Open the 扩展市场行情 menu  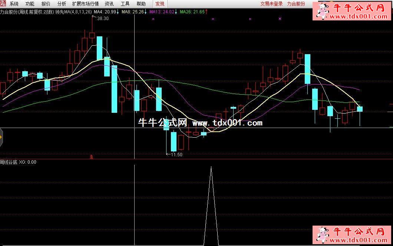pyautogui.click(x=86, y=4)
